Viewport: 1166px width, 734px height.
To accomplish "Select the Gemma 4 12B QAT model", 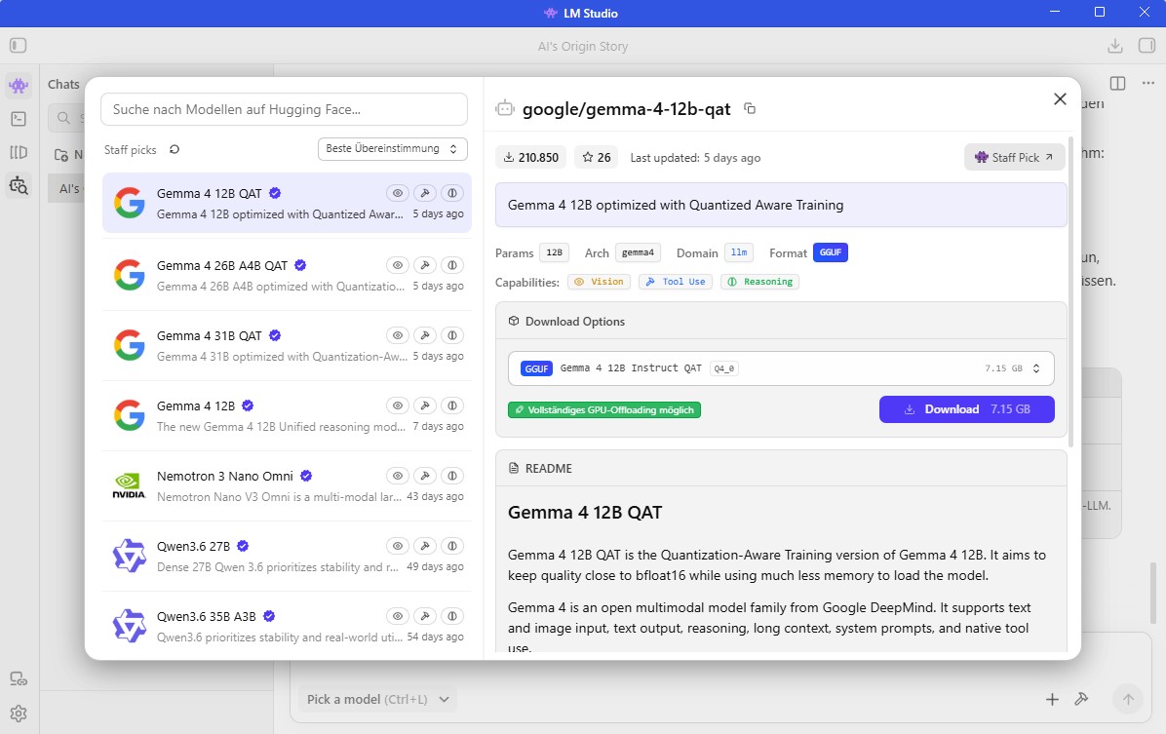I will [287, 203].
